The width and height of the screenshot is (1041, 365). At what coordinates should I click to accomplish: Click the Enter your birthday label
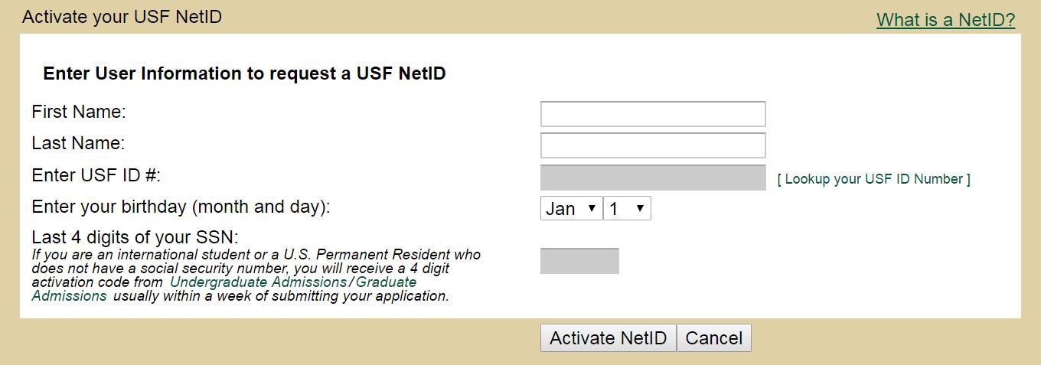181,207
